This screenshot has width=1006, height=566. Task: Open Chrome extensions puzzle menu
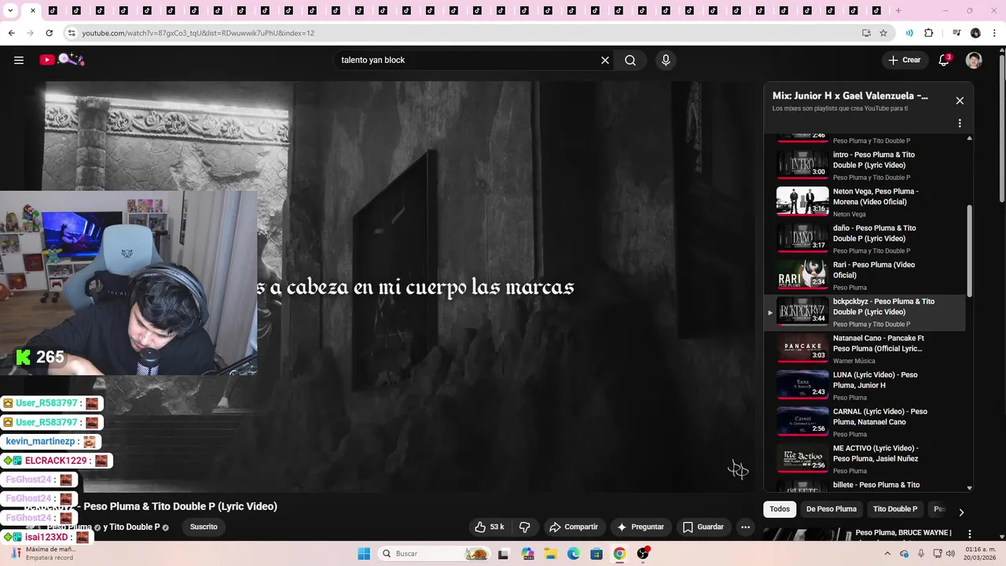point(928,33)
